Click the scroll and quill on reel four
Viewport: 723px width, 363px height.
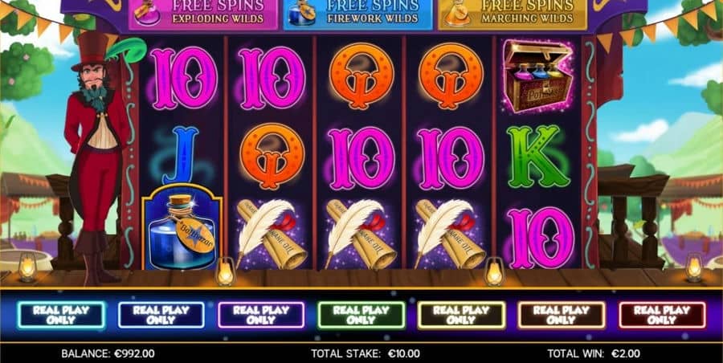(x=450, y=235)
